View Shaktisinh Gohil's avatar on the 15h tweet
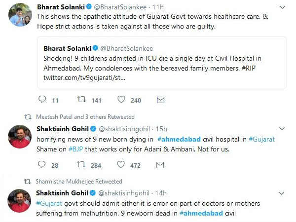296x222 pixels. point(20,137)
